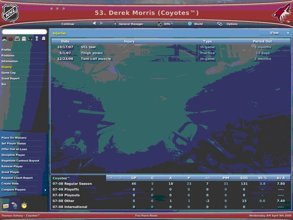Open the Profile section
Screen dimensions: 293x220
point(6,50)
